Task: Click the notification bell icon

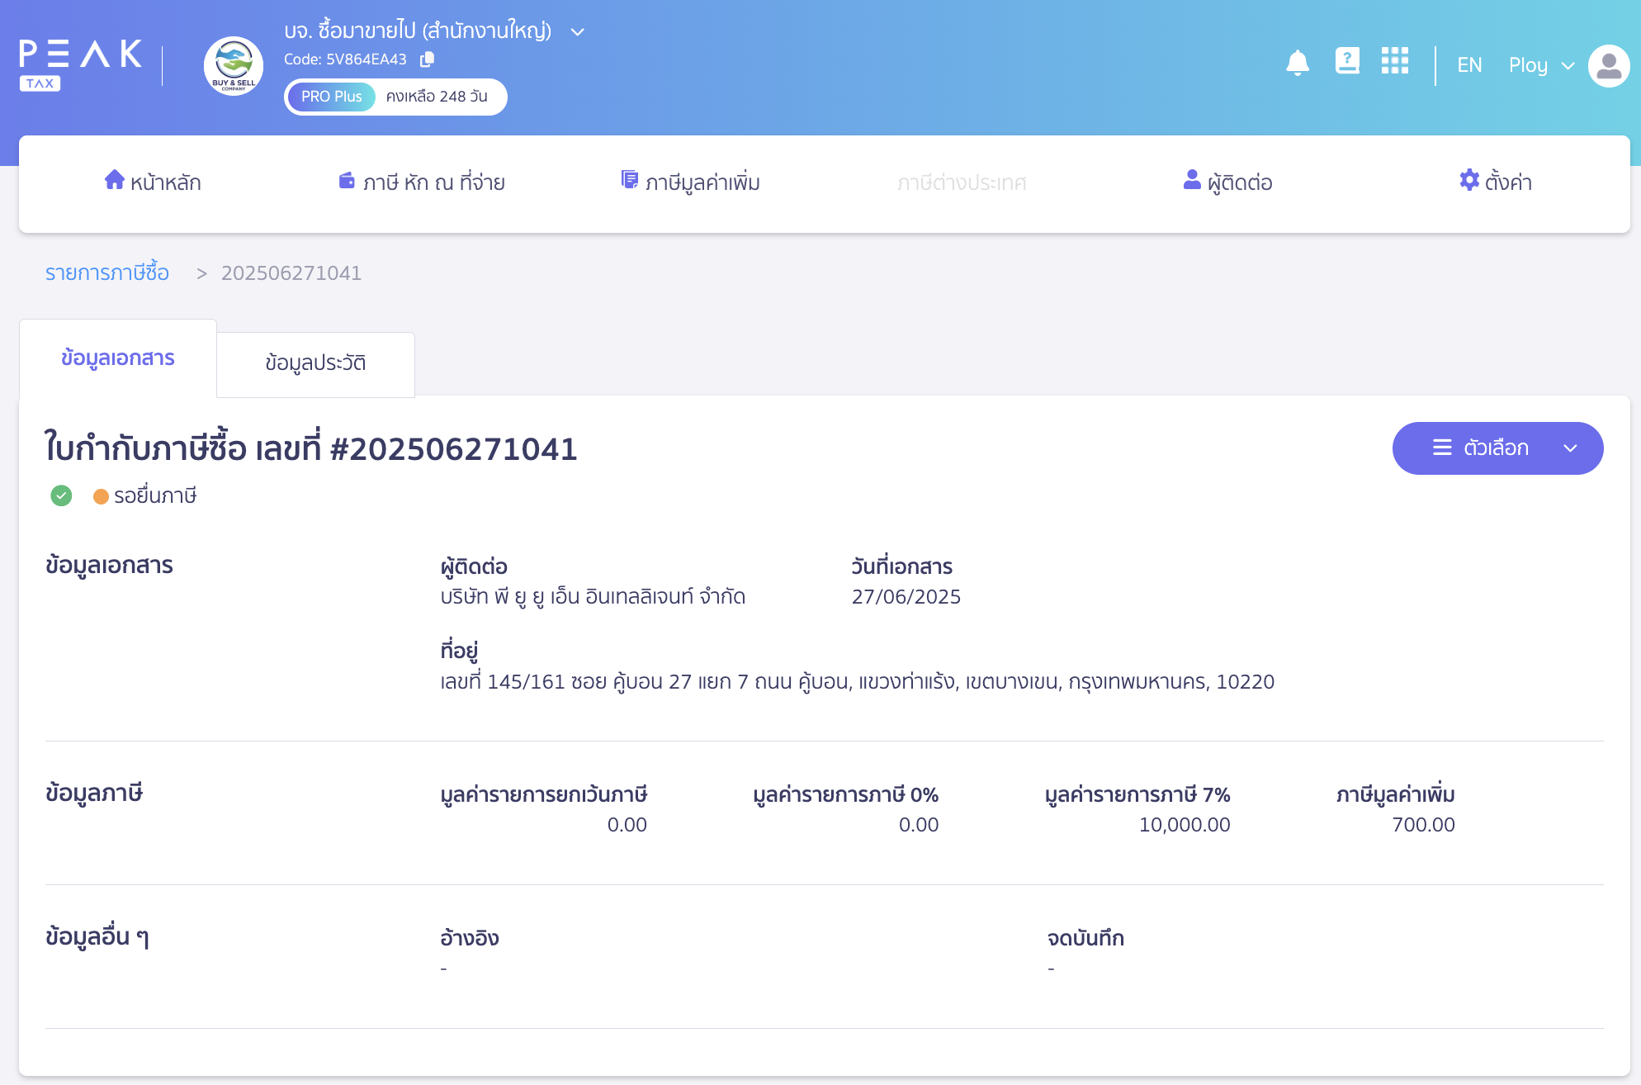Action: [x=1297, y=63]
